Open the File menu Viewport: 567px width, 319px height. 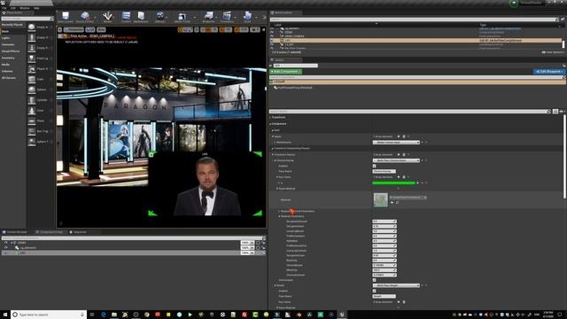click(4, 8)
